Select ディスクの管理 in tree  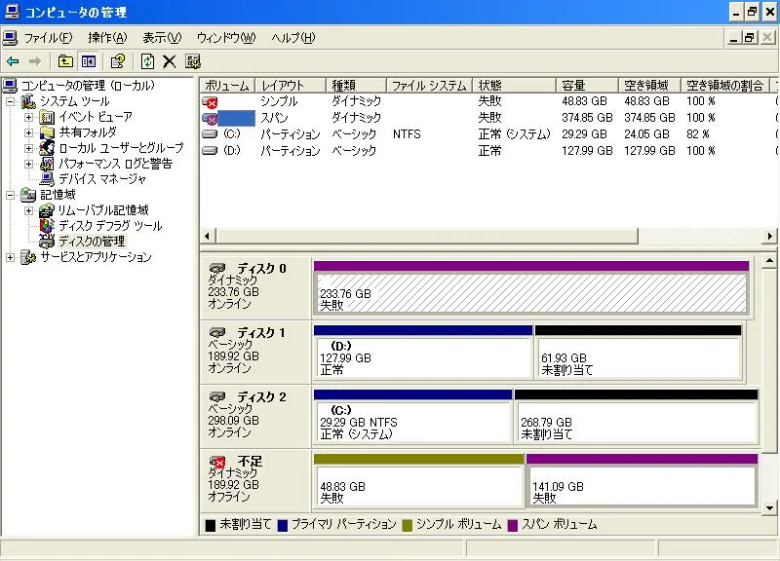pos(92,242)
